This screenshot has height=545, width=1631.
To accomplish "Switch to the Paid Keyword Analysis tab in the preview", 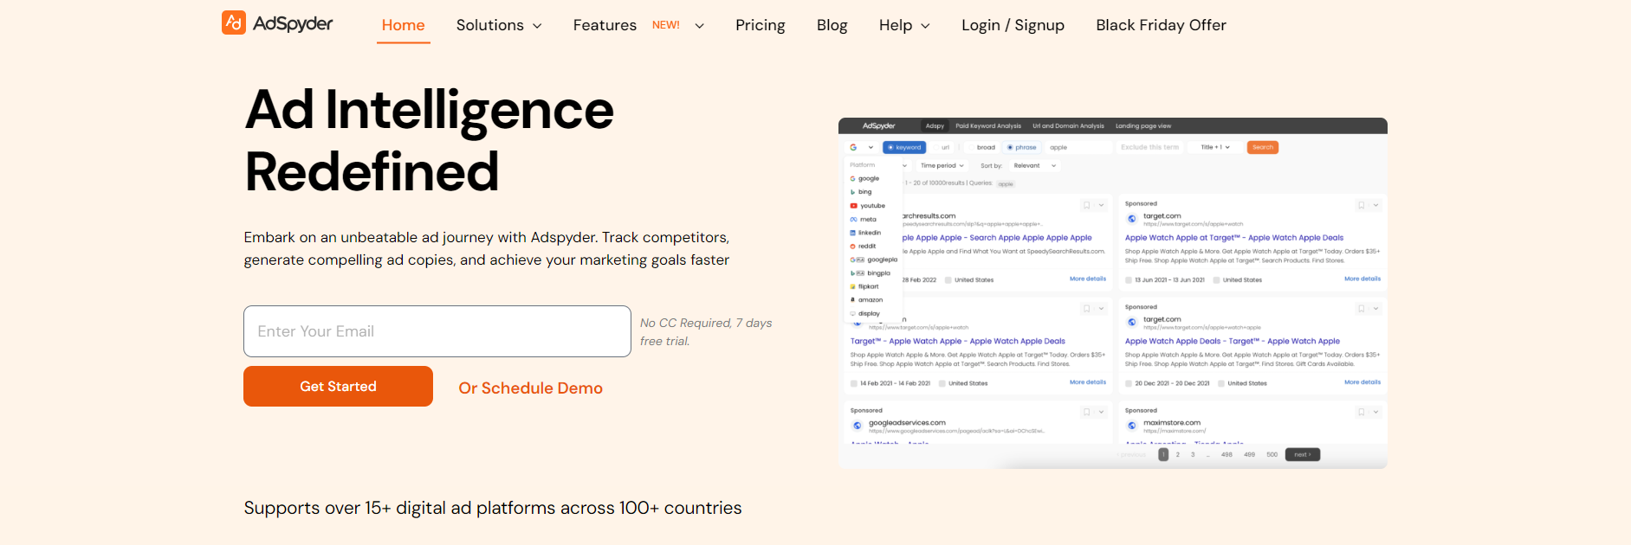I will (x=988, y=126).
